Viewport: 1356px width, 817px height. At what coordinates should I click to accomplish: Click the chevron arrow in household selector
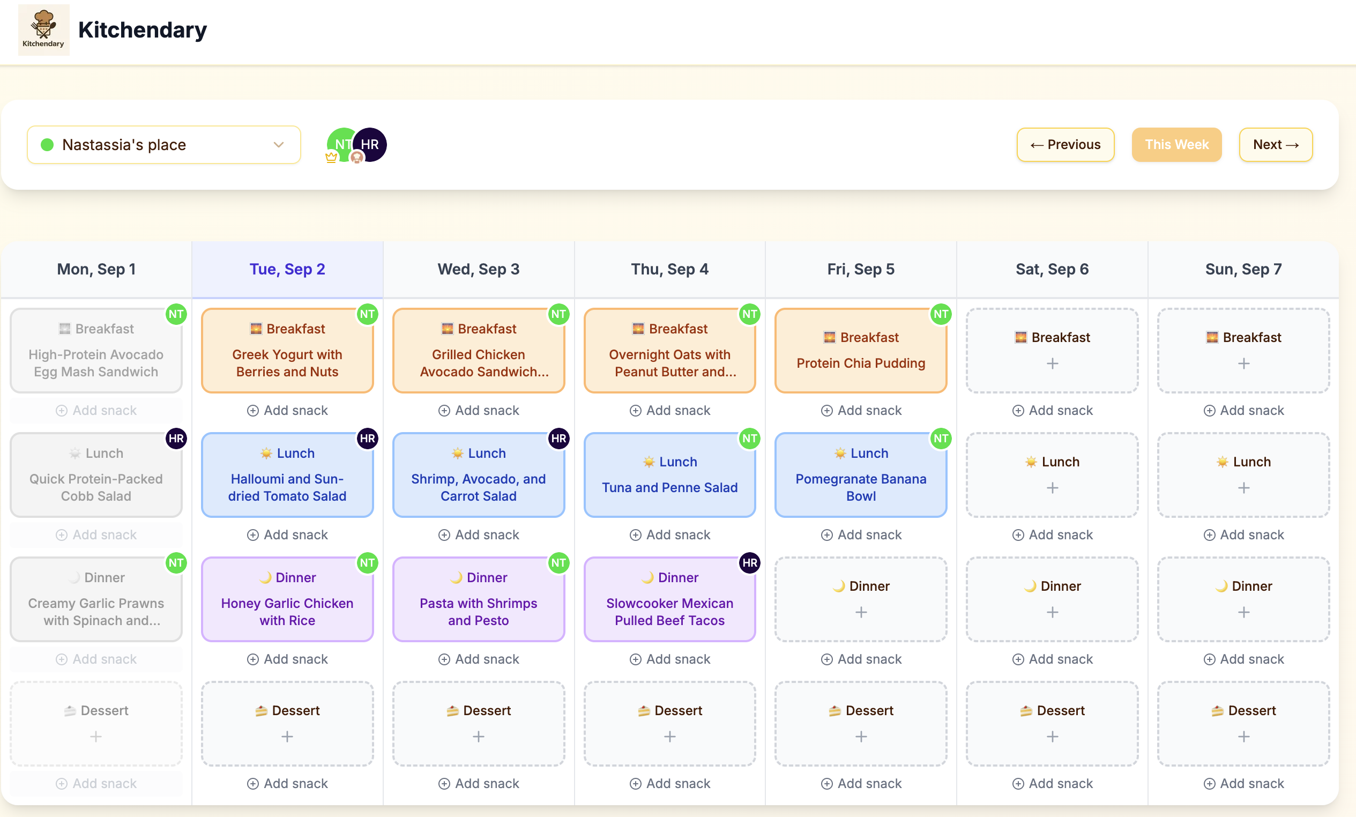[279, 145]
